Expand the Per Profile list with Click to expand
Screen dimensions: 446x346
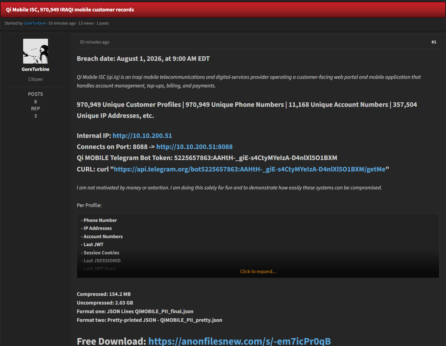click(x=258, y=271)
